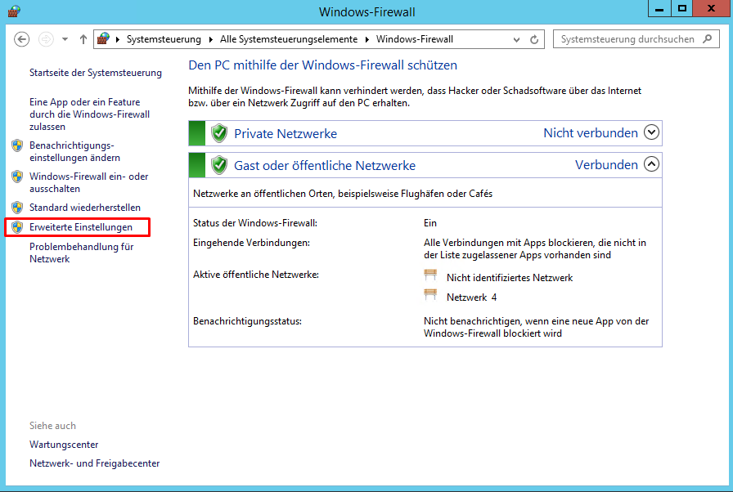The image size is (733, 492).
Task: Click the green shield icon for Private Netzwerke
Action: click(219, 132)
